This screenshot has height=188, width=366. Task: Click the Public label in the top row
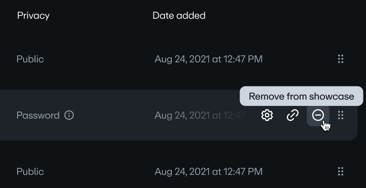(30, 59)
